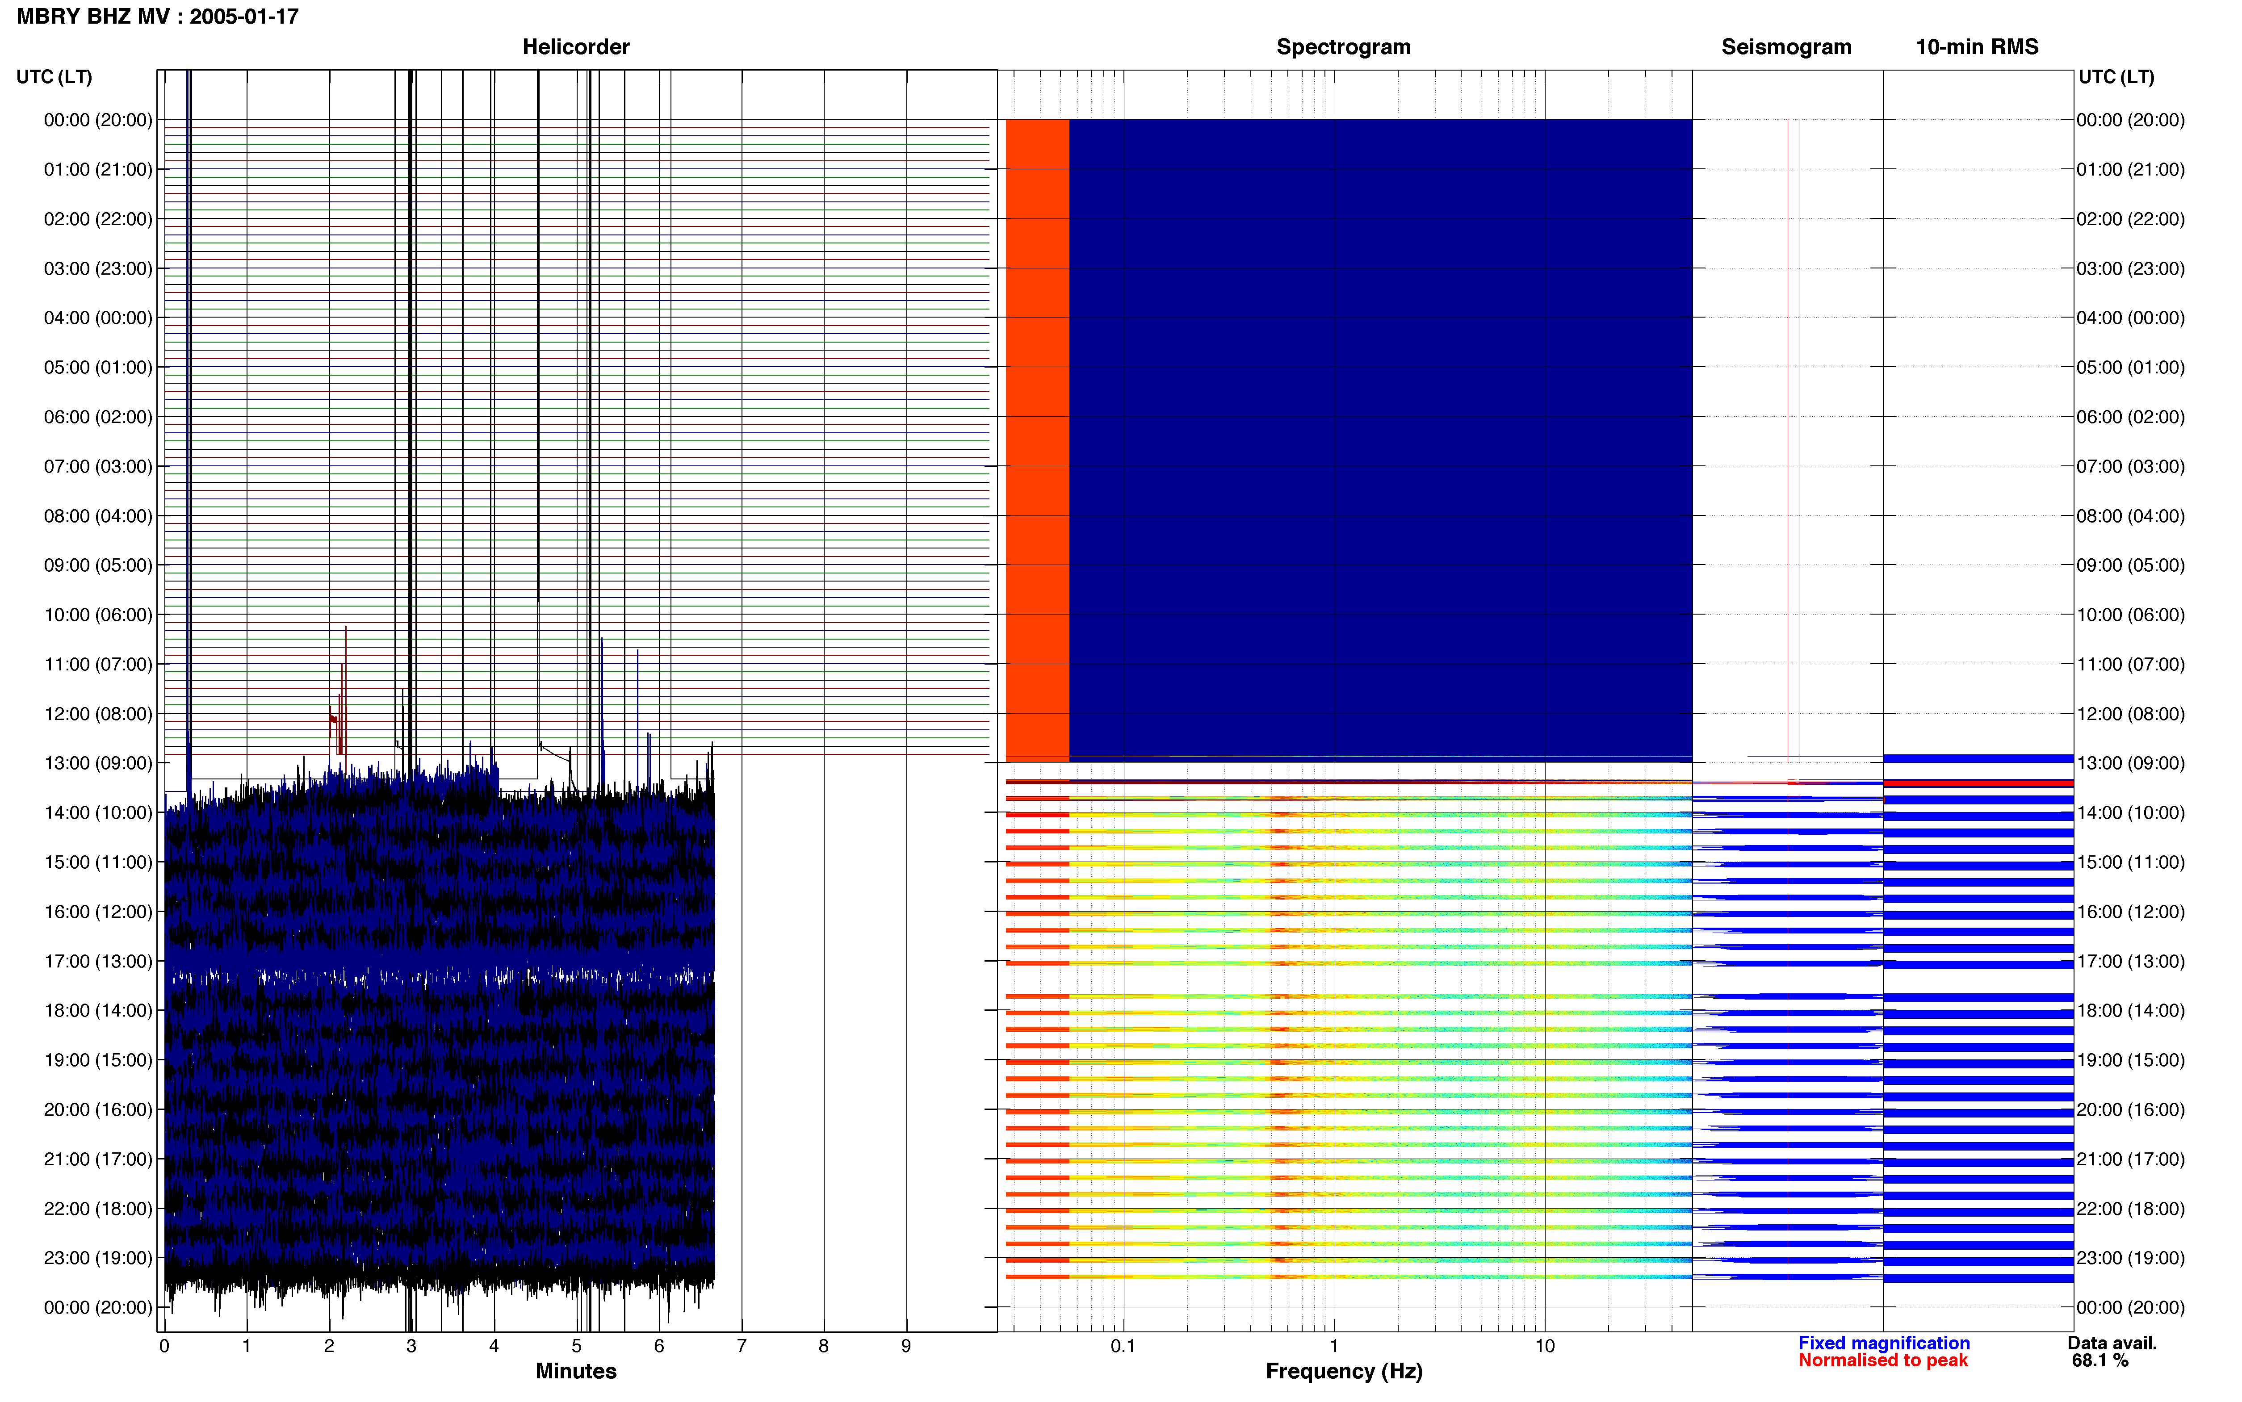Click the '10-min RMS' panel heading

[x=1977, y=47]
